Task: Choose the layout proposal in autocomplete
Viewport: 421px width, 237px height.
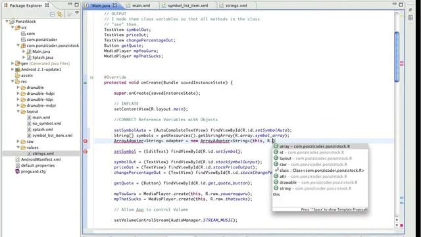Action: 320,158
